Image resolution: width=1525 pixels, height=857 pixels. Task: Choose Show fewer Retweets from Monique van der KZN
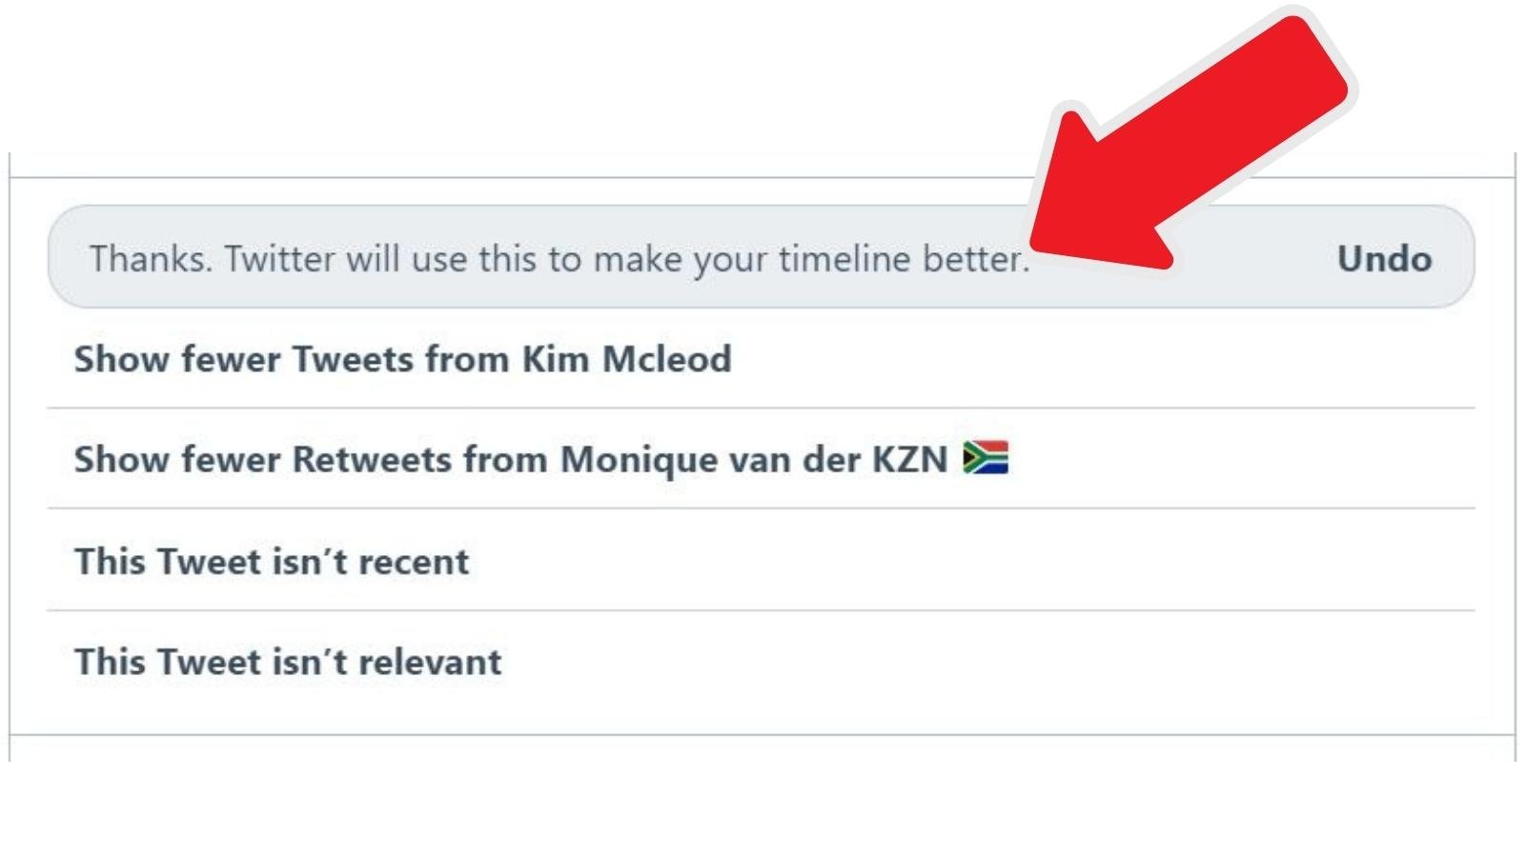pyautogui.click(x=761, y=459)
